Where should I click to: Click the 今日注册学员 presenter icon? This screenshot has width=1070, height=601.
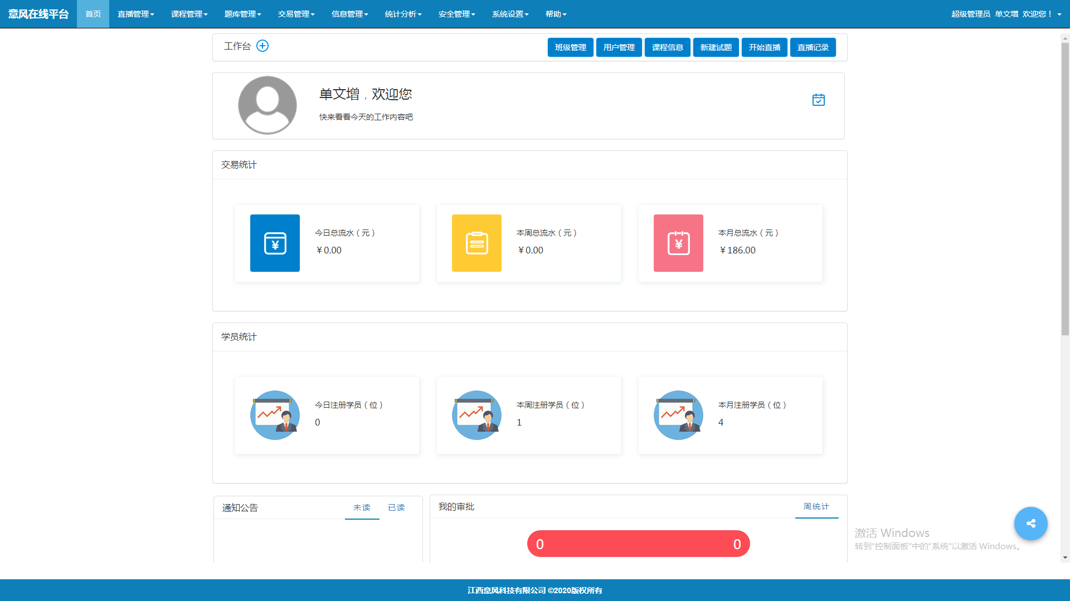pyautogui.click(x=275, y=416)
